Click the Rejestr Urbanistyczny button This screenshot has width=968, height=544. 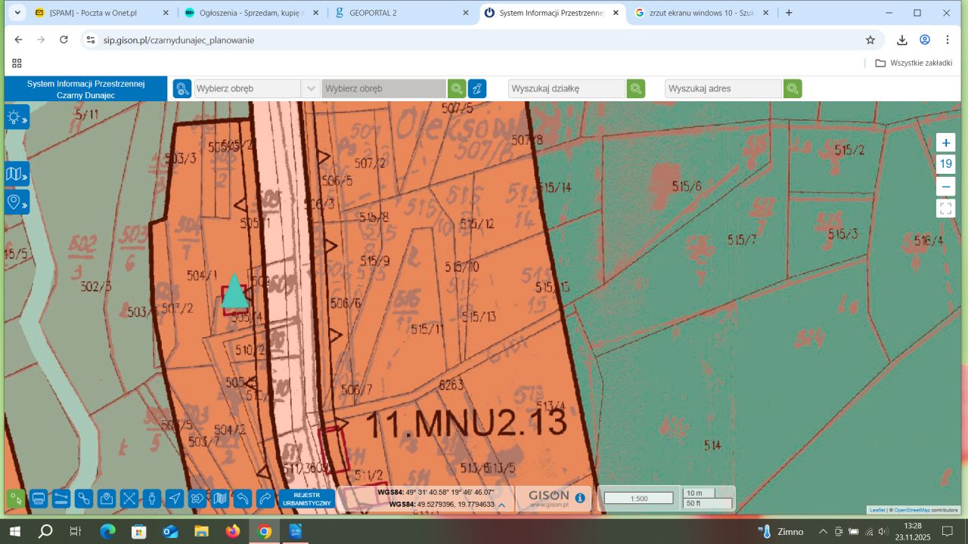click(306, 499)
